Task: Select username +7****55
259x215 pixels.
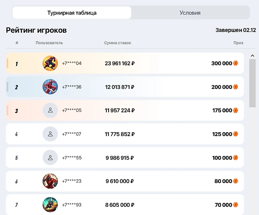Action: coord(72,158)
